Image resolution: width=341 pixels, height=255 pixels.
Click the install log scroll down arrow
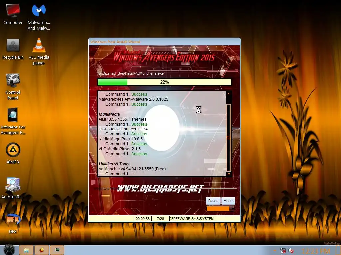pos(229,174)
